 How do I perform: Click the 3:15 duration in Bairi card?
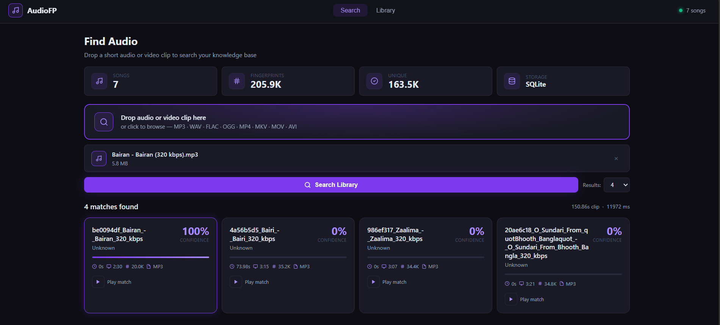click(x=264, y=267)
